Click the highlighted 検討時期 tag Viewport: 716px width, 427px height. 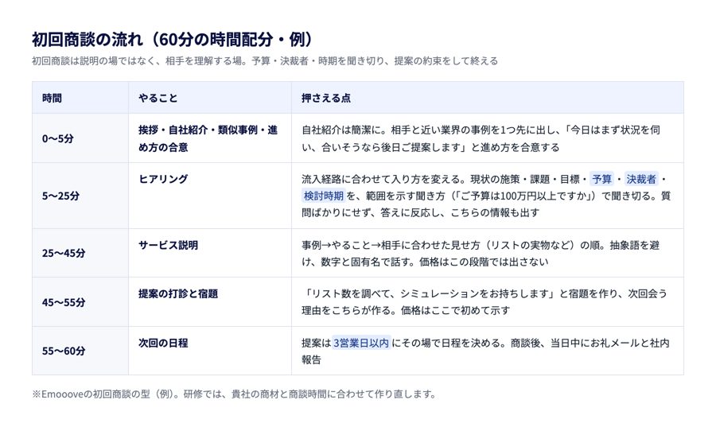[323, 196]
